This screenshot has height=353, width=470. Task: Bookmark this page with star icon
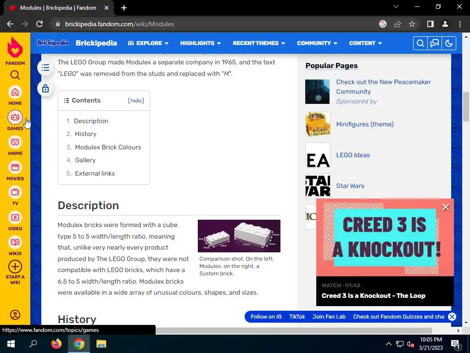tap(412, 24)
